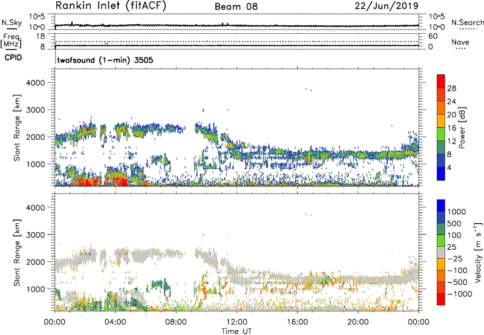
Task: Click the '-1000' value on the velocity colorbar
Action: click(460, 294)
